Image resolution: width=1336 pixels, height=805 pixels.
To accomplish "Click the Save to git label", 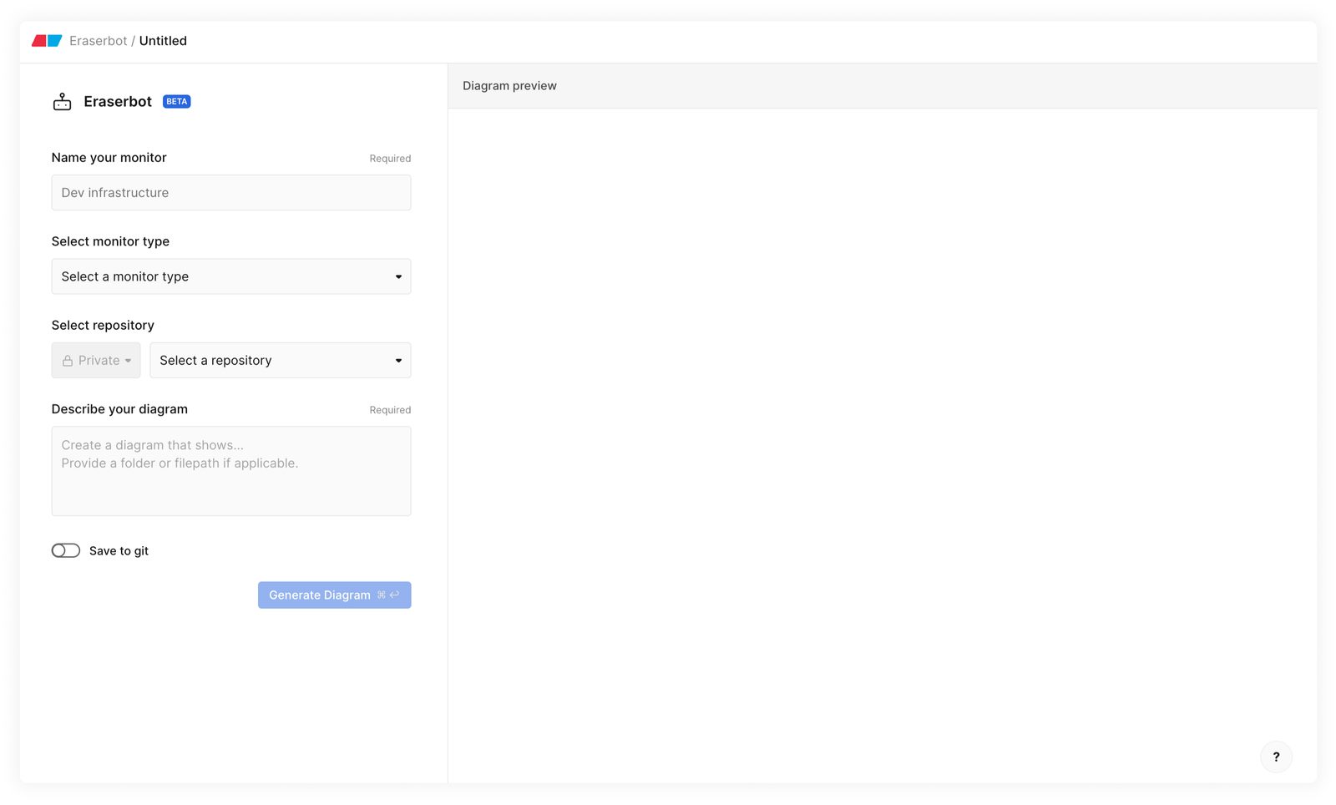I will point(119,551).
